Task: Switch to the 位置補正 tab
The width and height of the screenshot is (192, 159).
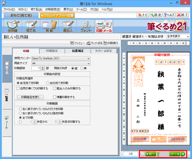Action: (x=78, y=51)
